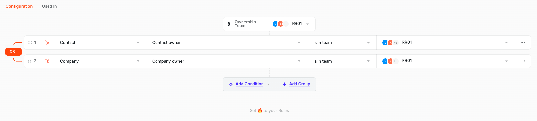Screen dimensions: 537x121
Task: Click the Add Condition button
Action: pyautogui.click(x=250, y=84)
